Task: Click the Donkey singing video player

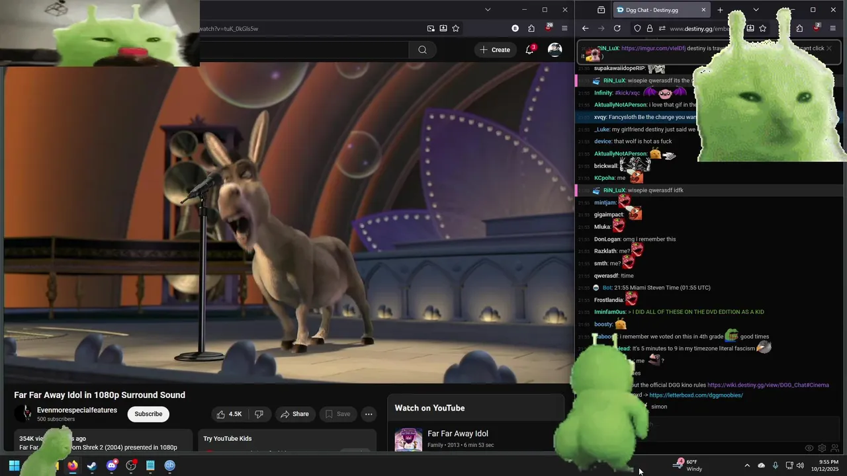Action: click(289, 223)
